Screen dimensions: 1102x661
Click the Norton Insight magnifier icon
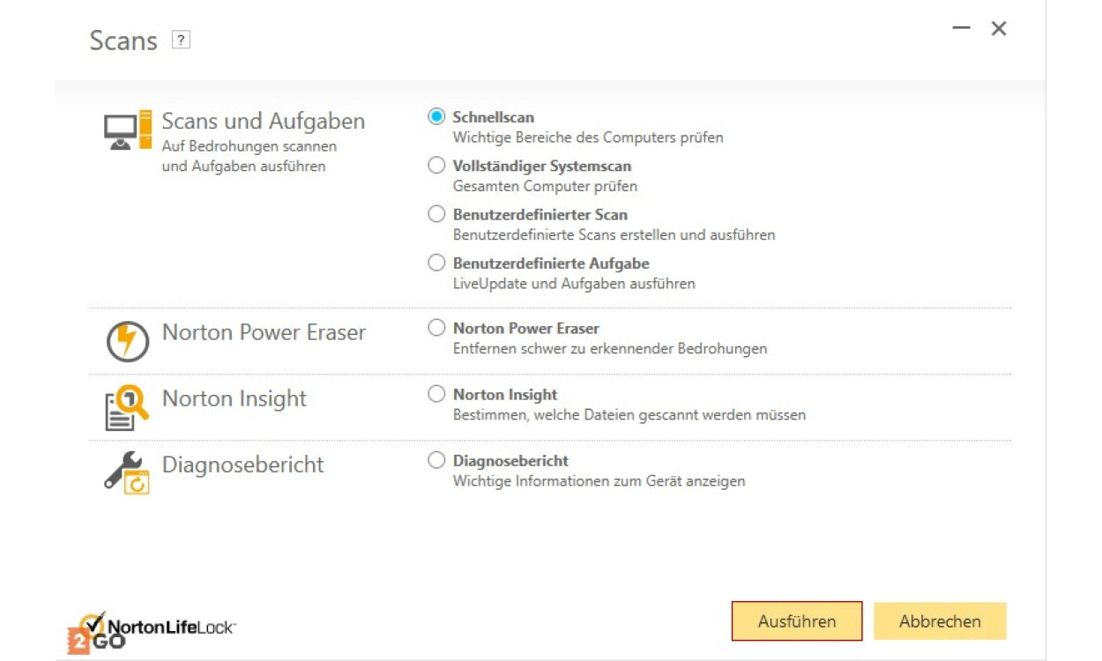128,408
